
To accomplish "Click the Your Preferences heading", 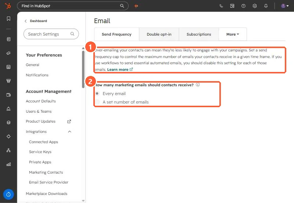I will click(44, 55).
